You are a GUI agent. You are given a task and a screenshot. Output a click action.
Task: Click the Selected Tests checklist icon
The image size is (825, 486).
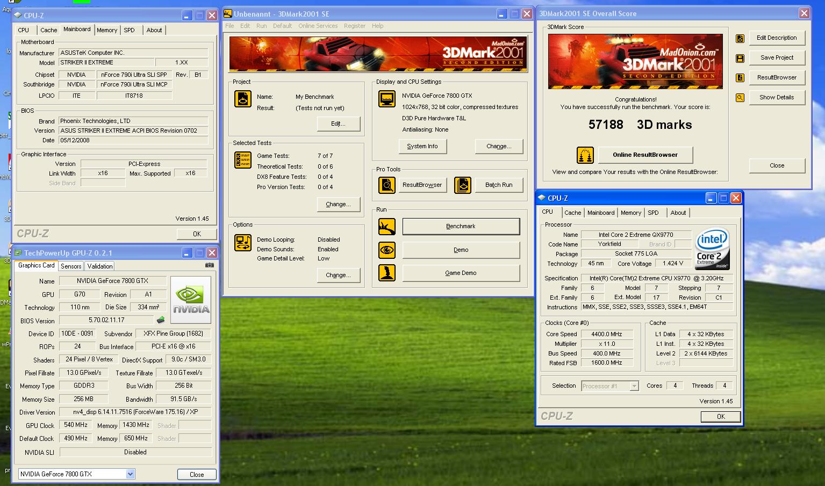[243, 160]
